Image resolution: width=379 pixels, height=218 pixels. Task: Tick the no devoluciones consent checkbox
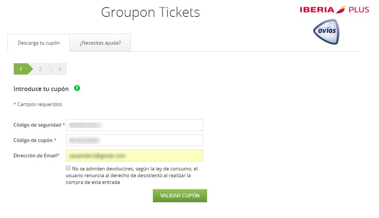click(x=68, y=168)
